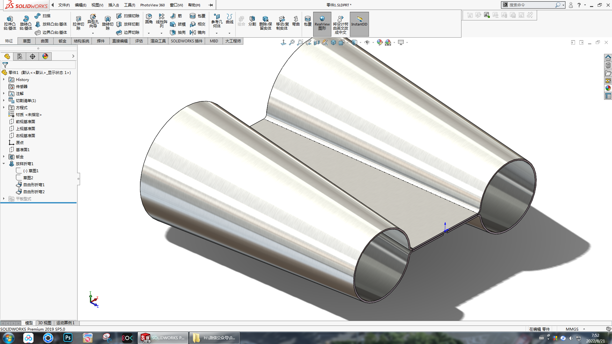Open the 参考几何体 reference geometry tool
The height and width of the screenshot is (344, 612).
point(217,21)
